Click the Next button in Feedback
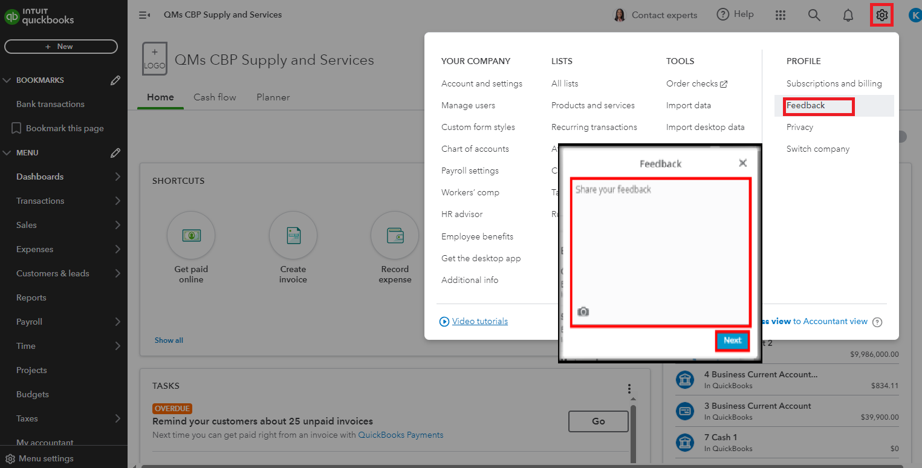Viewport: 922px width, 468px height. [732, 340]
